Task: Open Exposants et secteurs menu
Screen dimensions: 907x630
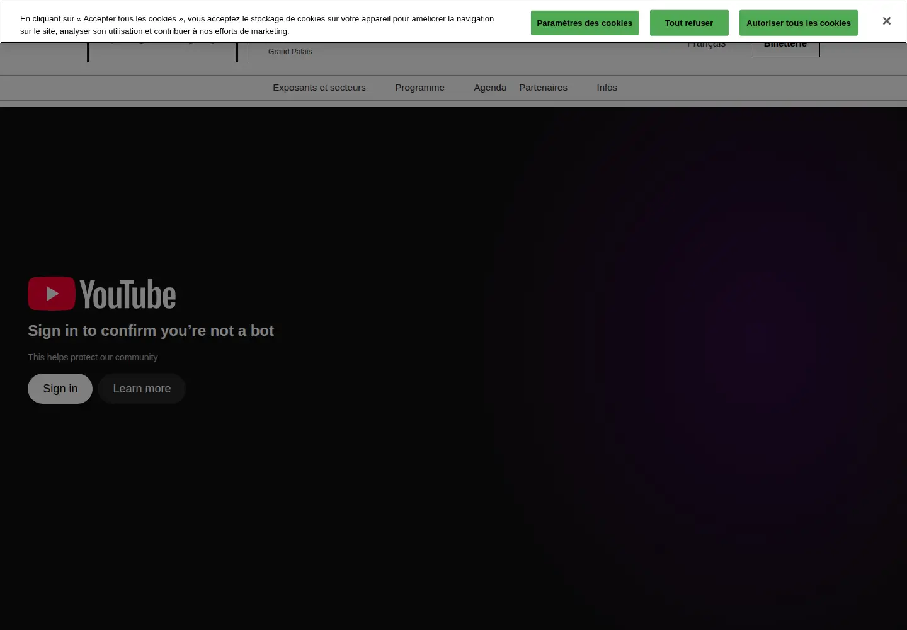Action: [319, 88]
